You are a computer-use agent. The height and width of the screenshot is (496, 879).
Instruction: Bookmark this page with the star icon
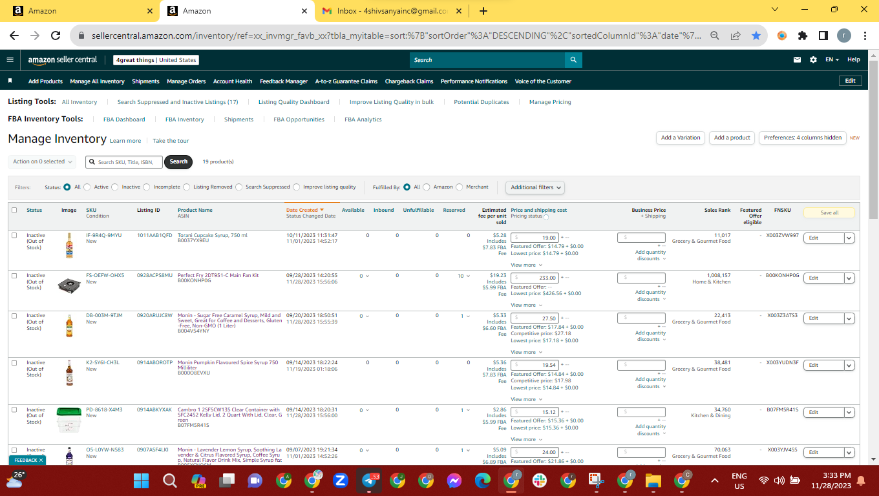(x=756, y=36)
